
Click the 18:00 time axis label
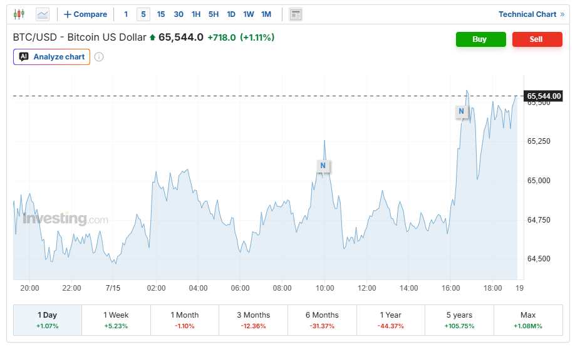coord(492,288)
